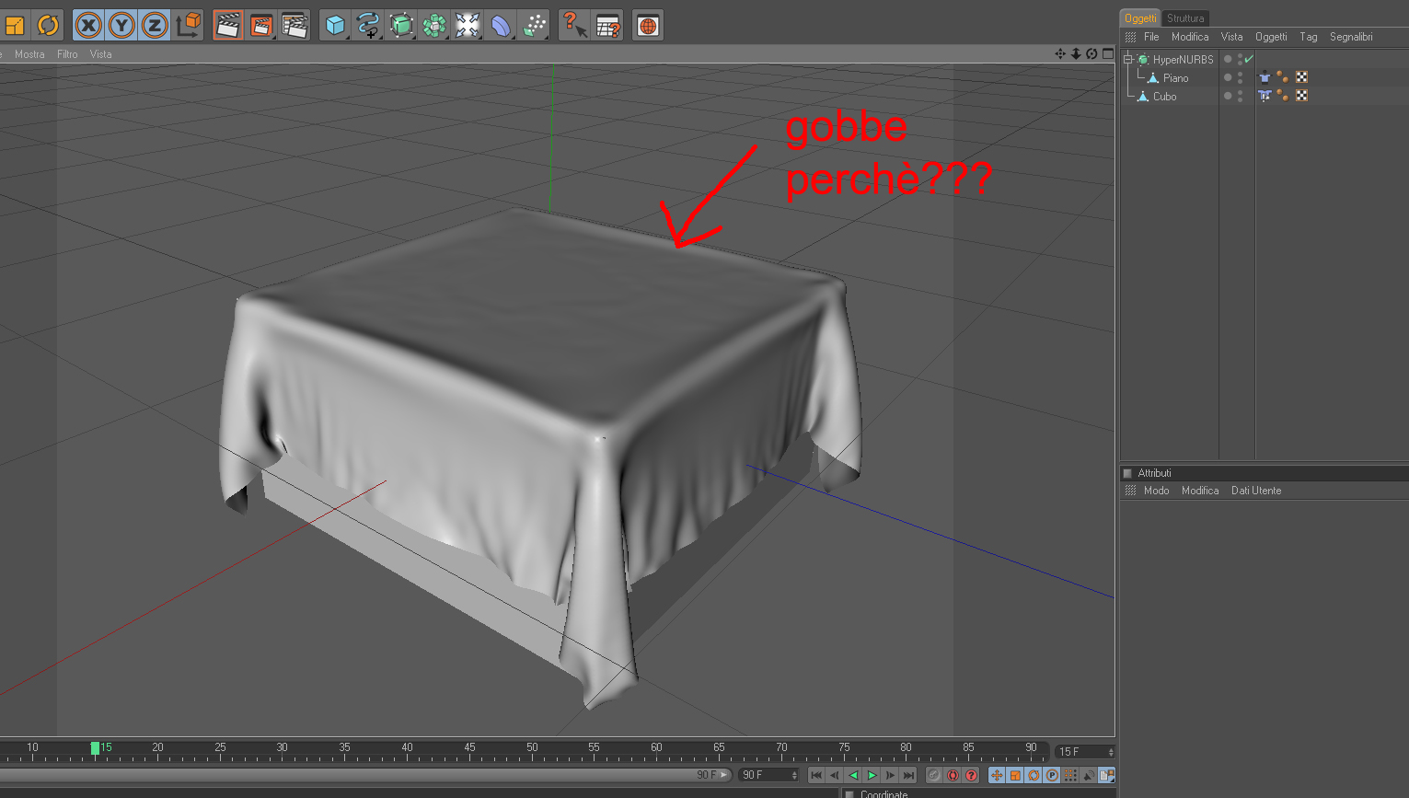Open the particle emitter palette

point(534,25)
